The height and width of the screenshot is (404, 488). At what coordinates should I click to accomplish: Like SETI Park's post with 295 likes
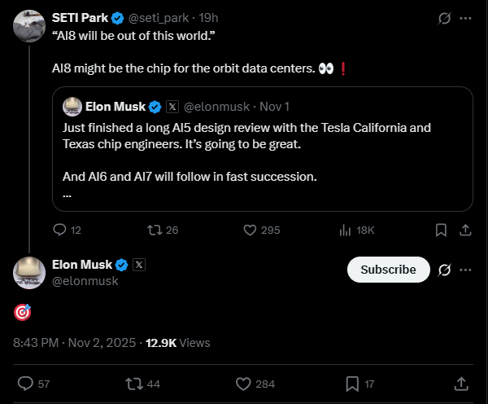(x=249, y=231)
